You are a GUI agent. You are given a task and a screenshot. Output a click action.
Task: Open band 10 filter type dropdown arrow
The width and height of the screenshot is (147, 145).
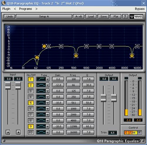click(x=48, y=132)
